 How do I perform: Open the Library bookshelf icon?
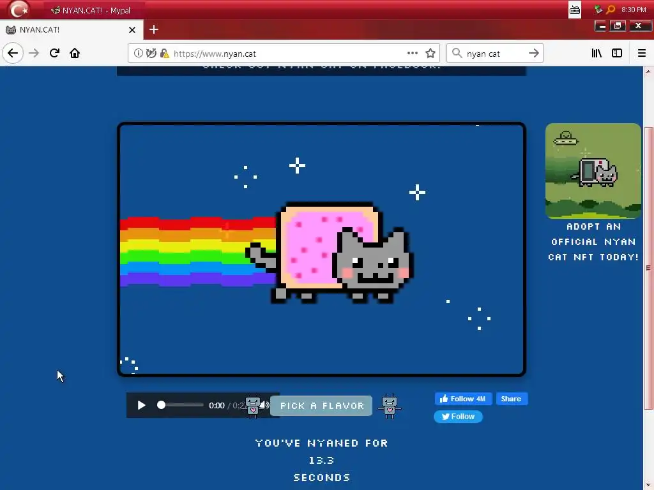coord(597,54)
